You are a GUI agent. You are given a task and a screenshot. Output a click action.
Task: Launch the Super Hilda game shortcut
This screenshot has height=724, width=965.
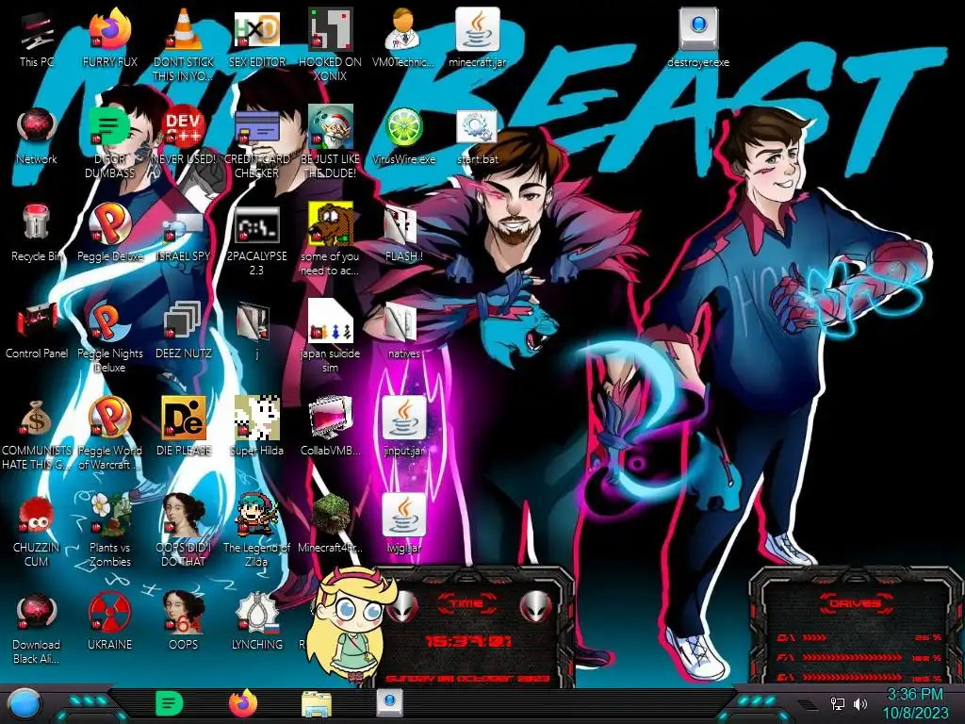tap(256, 426)
